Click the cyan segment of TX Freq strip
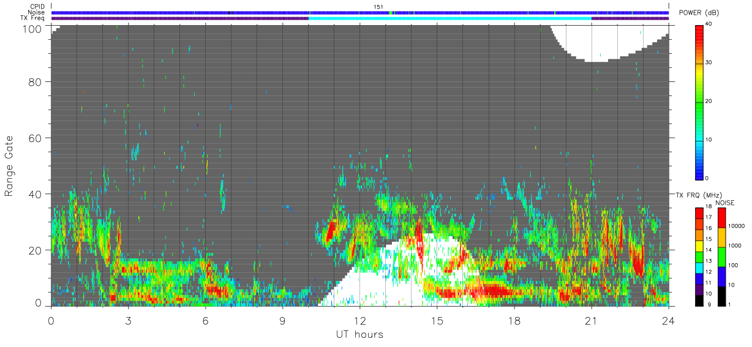Viewport: 752px width, 347px height. click(450, 18)
